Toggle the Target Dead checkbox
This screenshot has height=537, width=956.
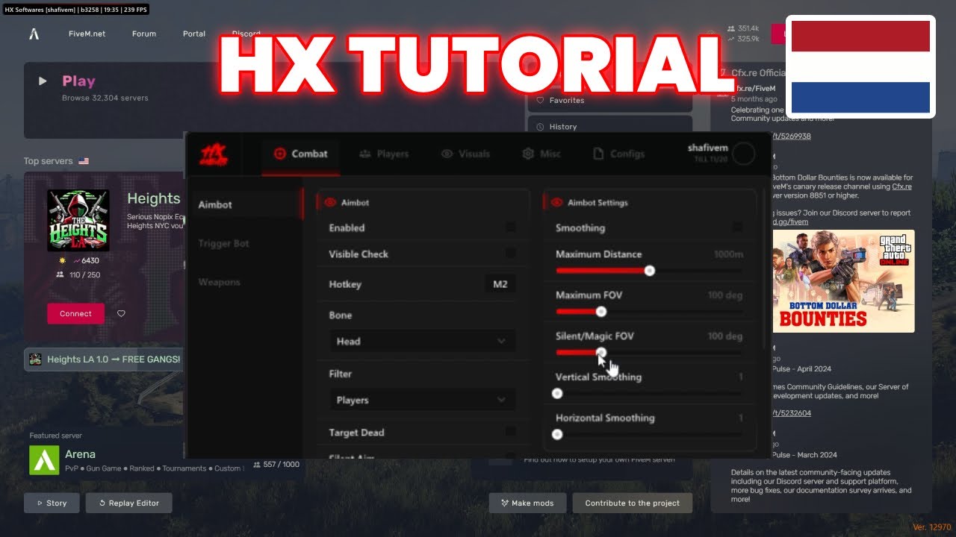tap(511, 432)
